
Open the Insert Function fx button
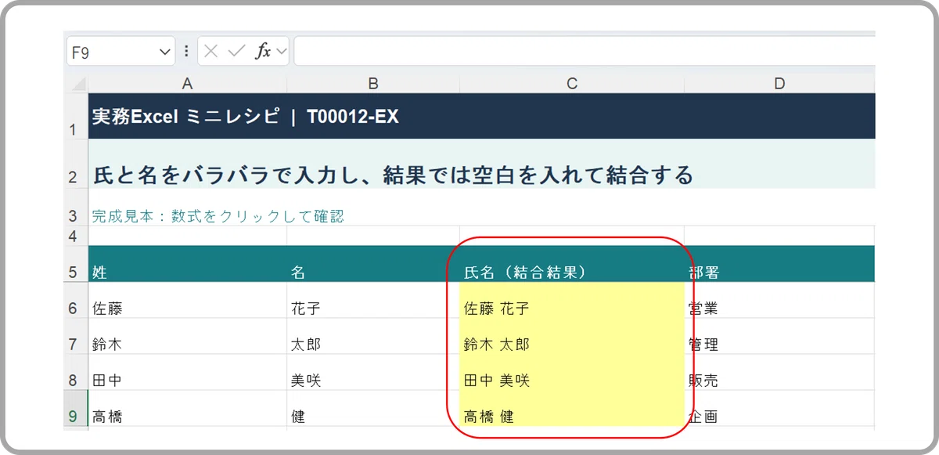point(263,52)
